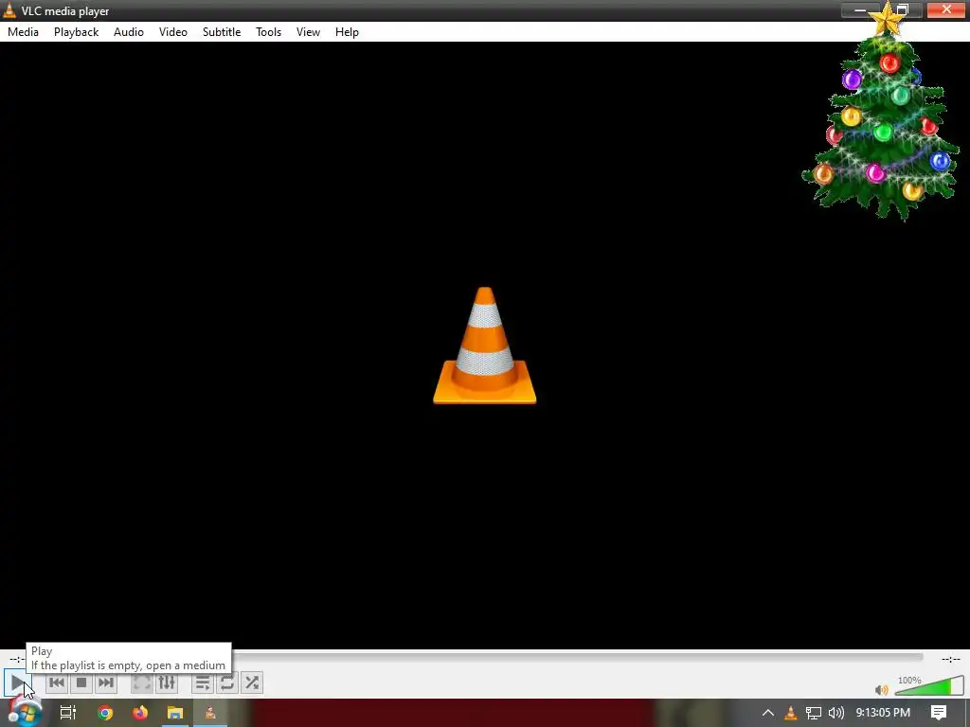Image resolution: width=970 pixels, height=727 pixels.
Task: Close the VLC media player window
Action: point(946,9)
